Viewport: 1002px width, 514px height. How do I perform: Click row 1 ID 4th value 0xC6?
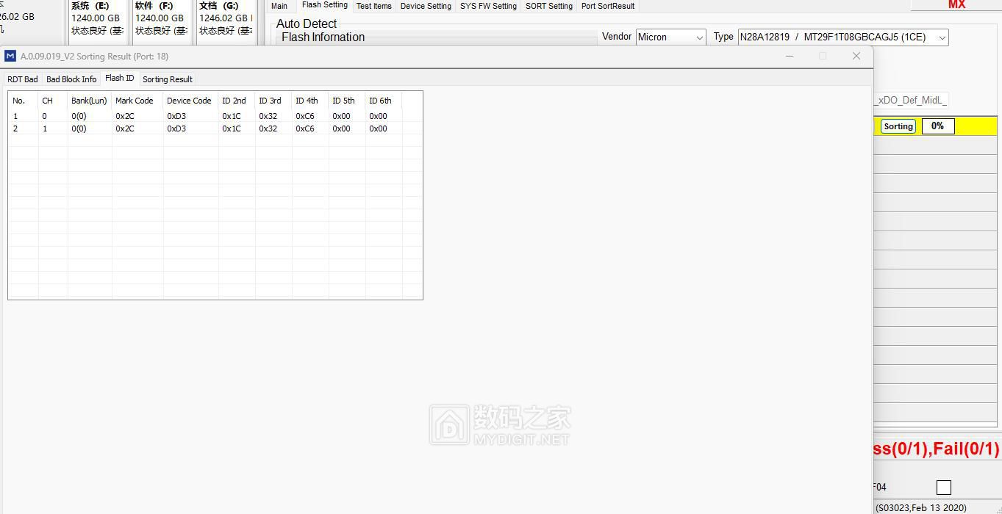[310, 116]
